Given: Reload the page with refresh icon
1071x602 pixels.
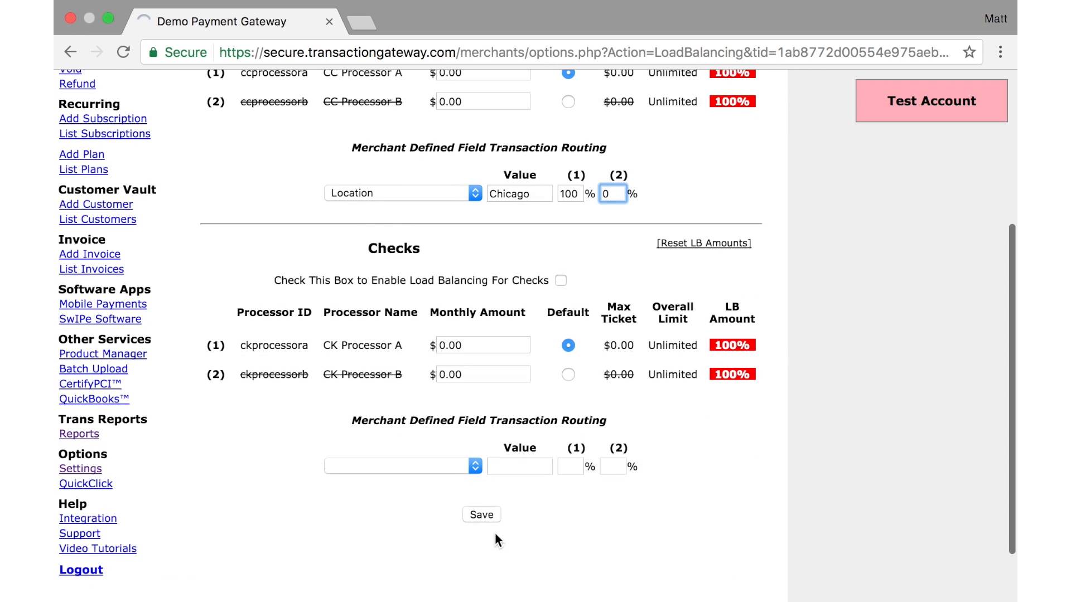Looking at the screenshot, I should click(x=123, y=52).
